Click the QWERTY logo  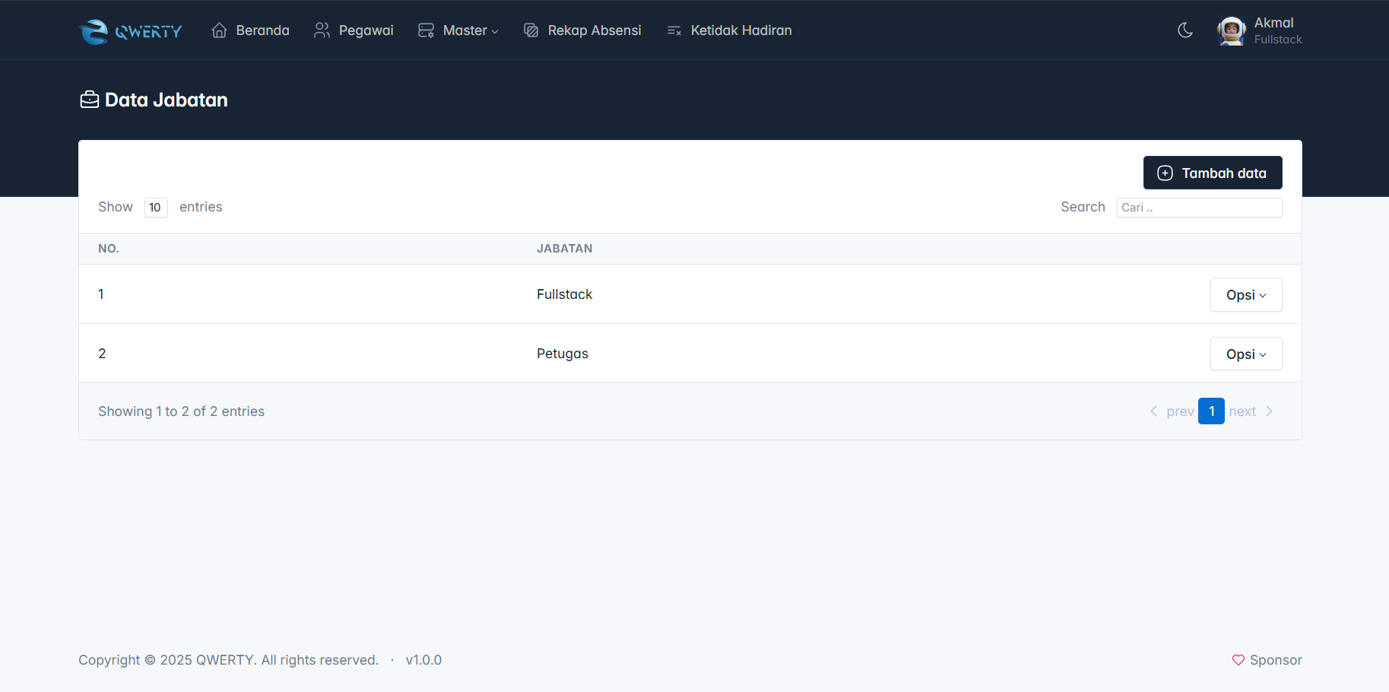(x=131, y=31)
